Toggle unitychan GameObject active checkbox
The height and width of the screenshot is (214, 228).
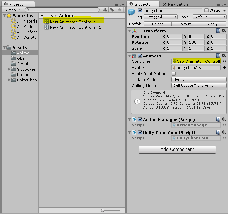point(140,10)
